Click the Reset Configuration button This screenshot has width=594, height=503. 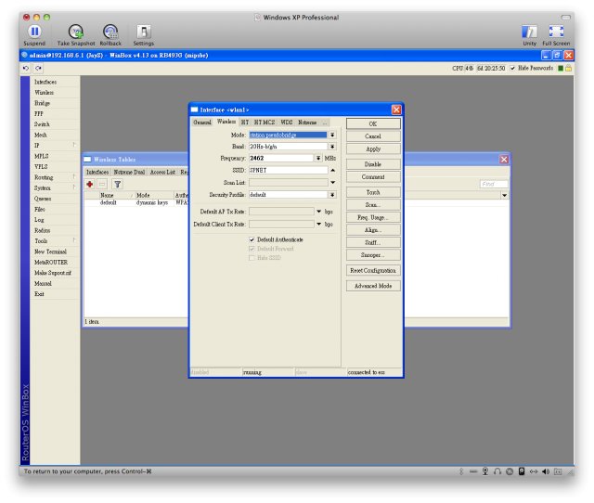pyautogui.click(x=373, y=270)
